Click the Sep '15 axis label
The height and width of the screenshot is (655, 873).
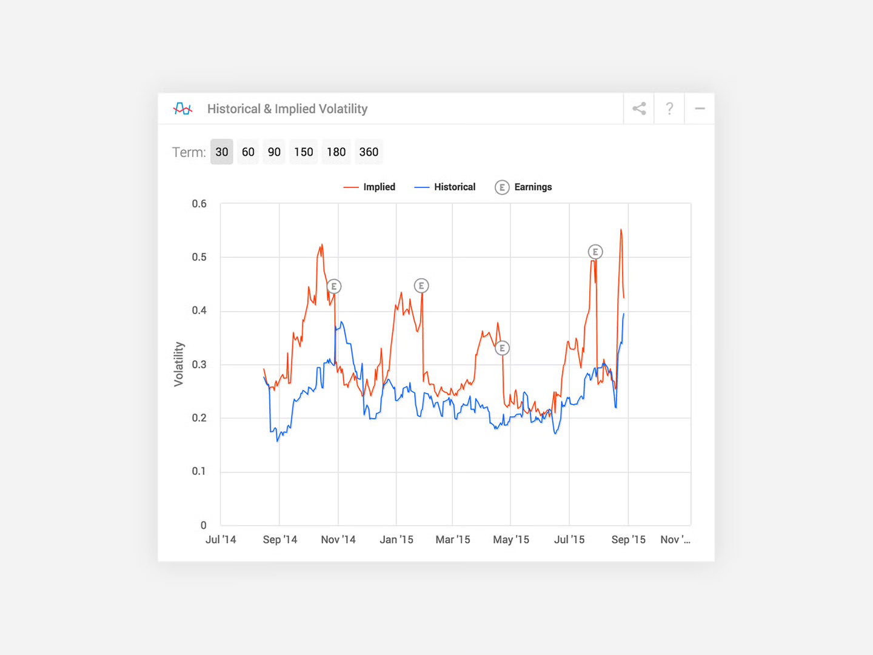629,539
